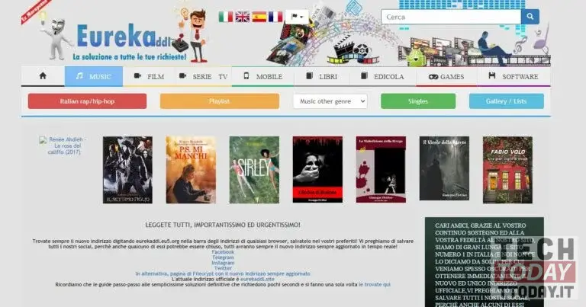Click the orange Playlist button

(x=220, y=101)
